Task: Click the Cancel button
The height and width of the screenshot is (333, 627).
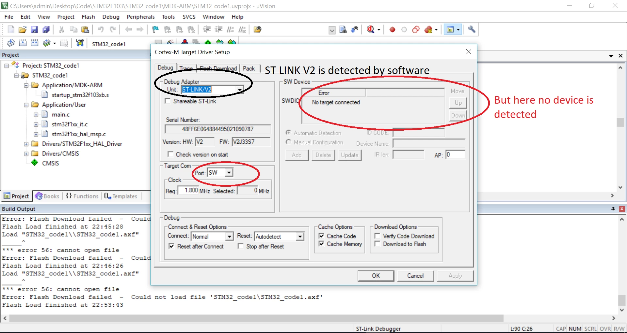Action: [x=415, y=276]
